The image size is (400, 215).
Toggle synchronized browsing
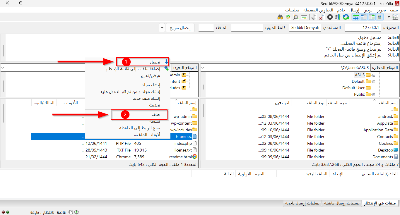tap(288, 17)
